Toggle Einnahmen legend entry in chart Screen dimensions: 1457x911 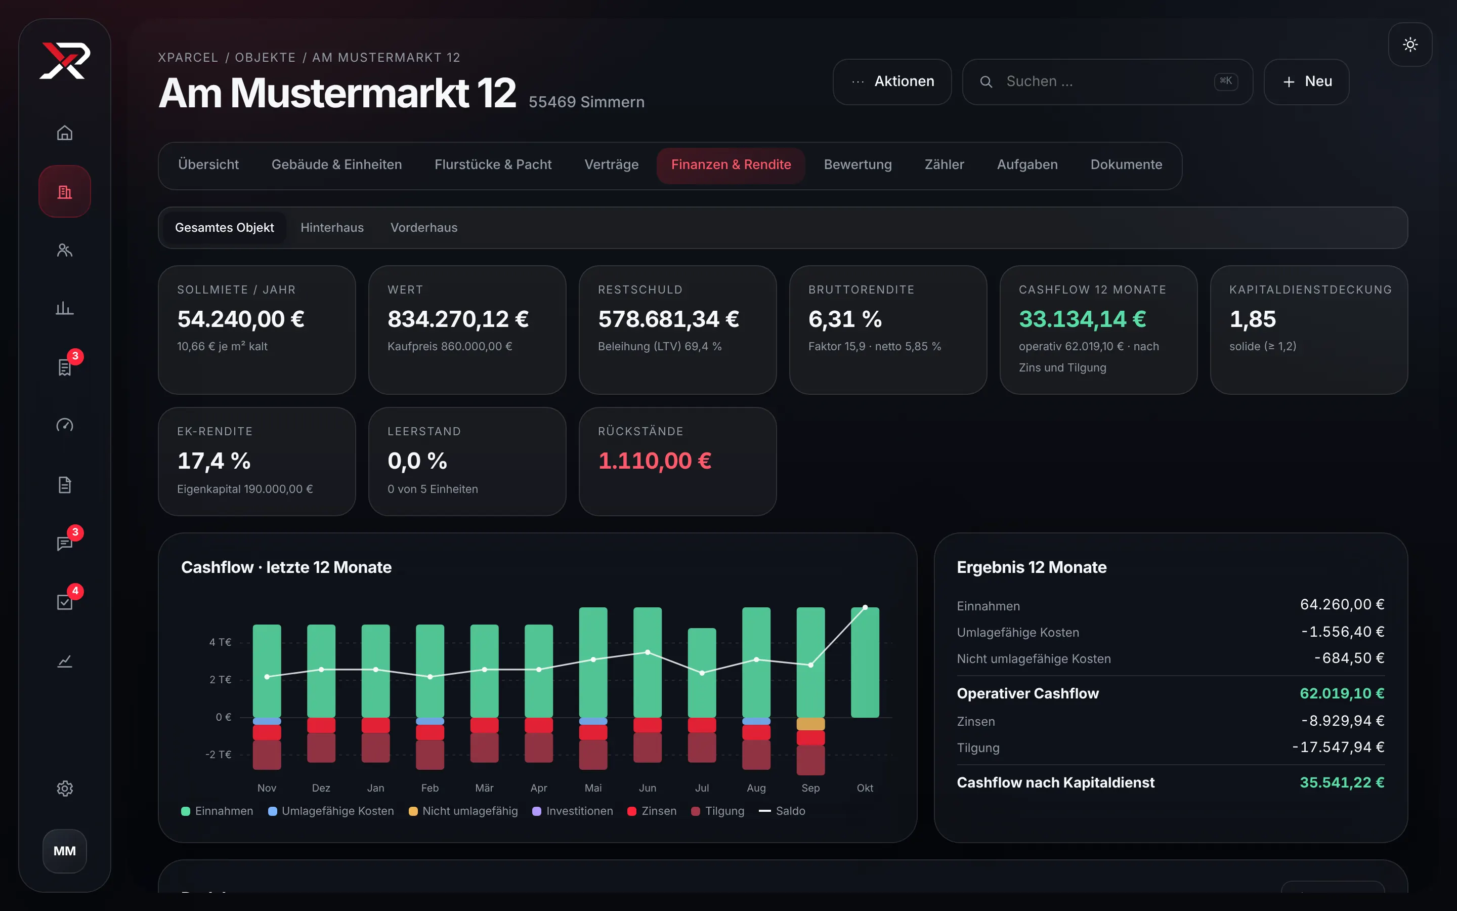(x=217, y=811)
